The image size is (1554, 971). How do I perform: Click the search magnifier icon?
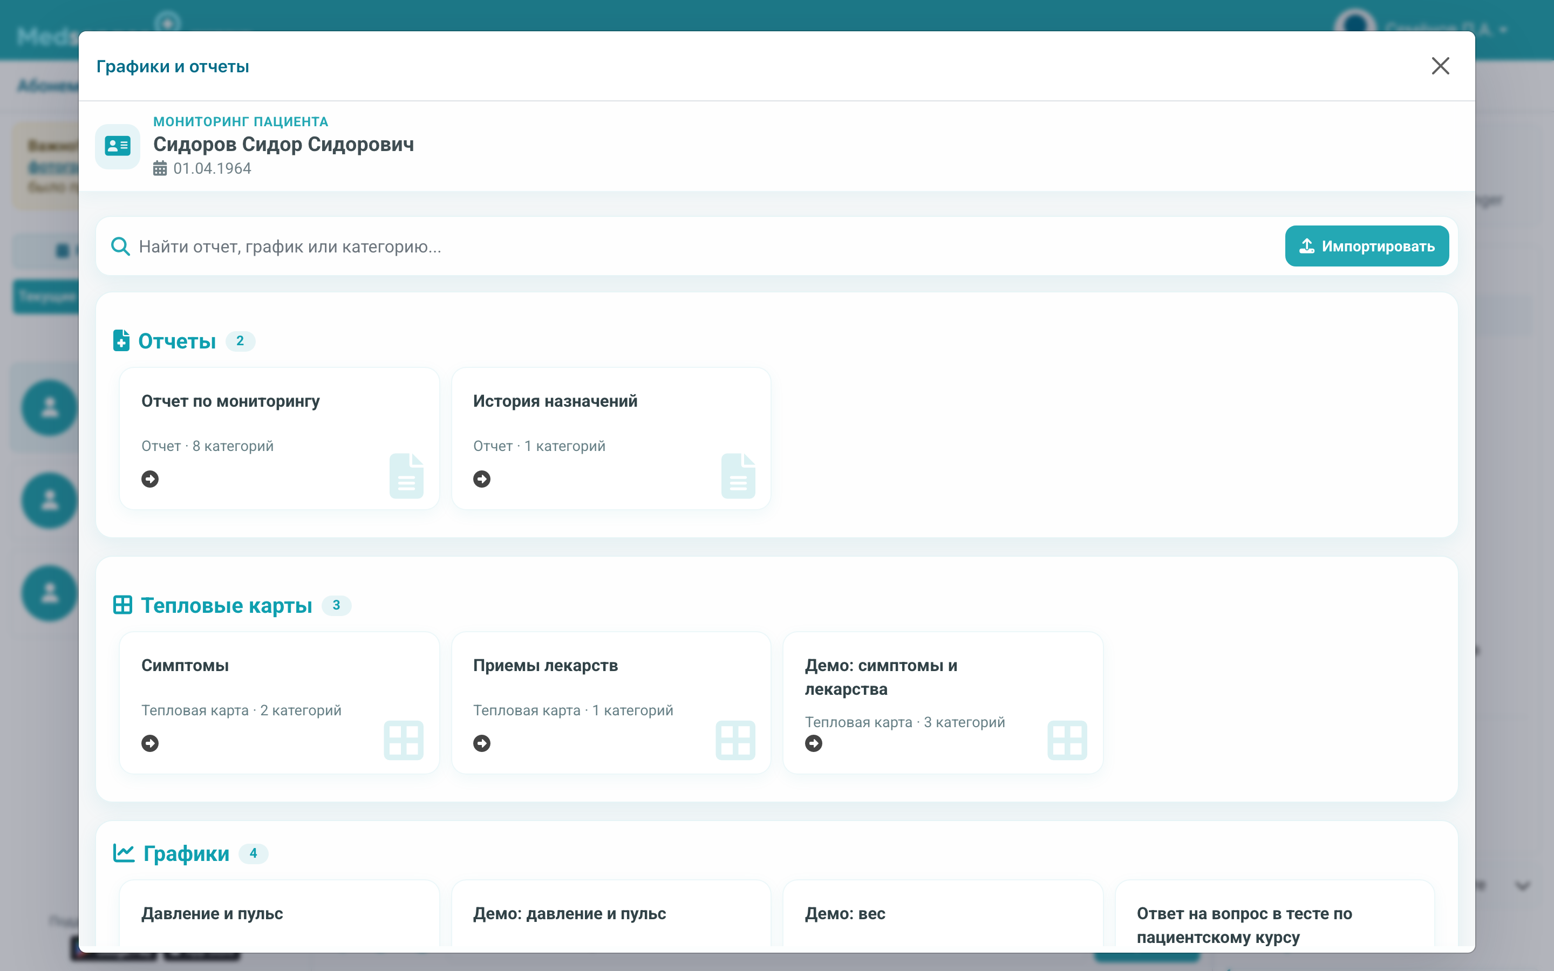click(x=120, y=246)
